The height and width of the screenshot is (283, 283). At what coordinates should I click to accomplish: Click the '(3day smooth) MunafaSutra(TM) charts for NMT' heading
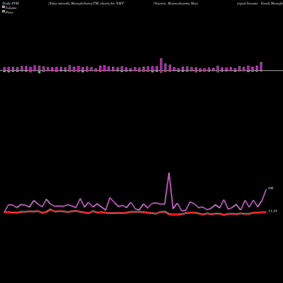[x=86, y=3]
